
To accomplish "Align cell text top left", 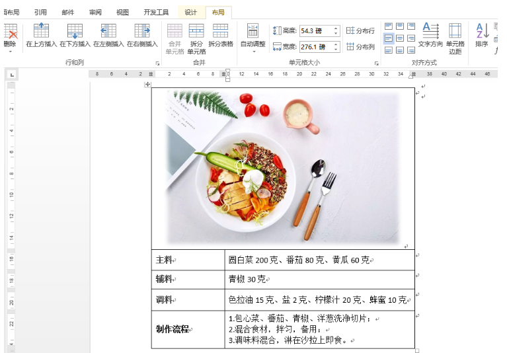I will 389,26.
